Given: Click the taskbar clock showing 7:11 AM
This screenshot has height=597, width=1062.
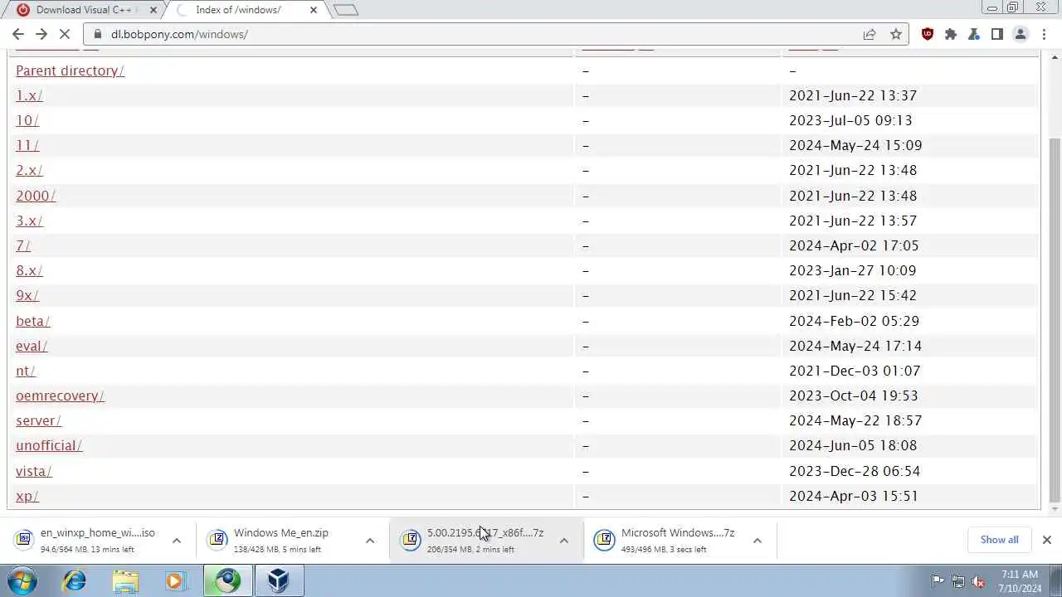Looking at the screenshot, I should (x=1019, y=581).
